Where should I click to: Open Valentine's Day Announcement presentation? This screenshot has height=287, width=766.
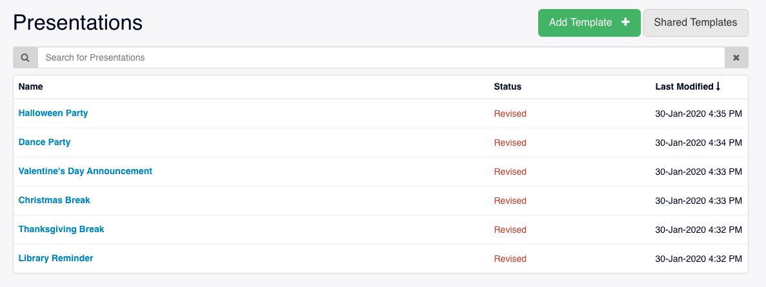tap(85, 171)
